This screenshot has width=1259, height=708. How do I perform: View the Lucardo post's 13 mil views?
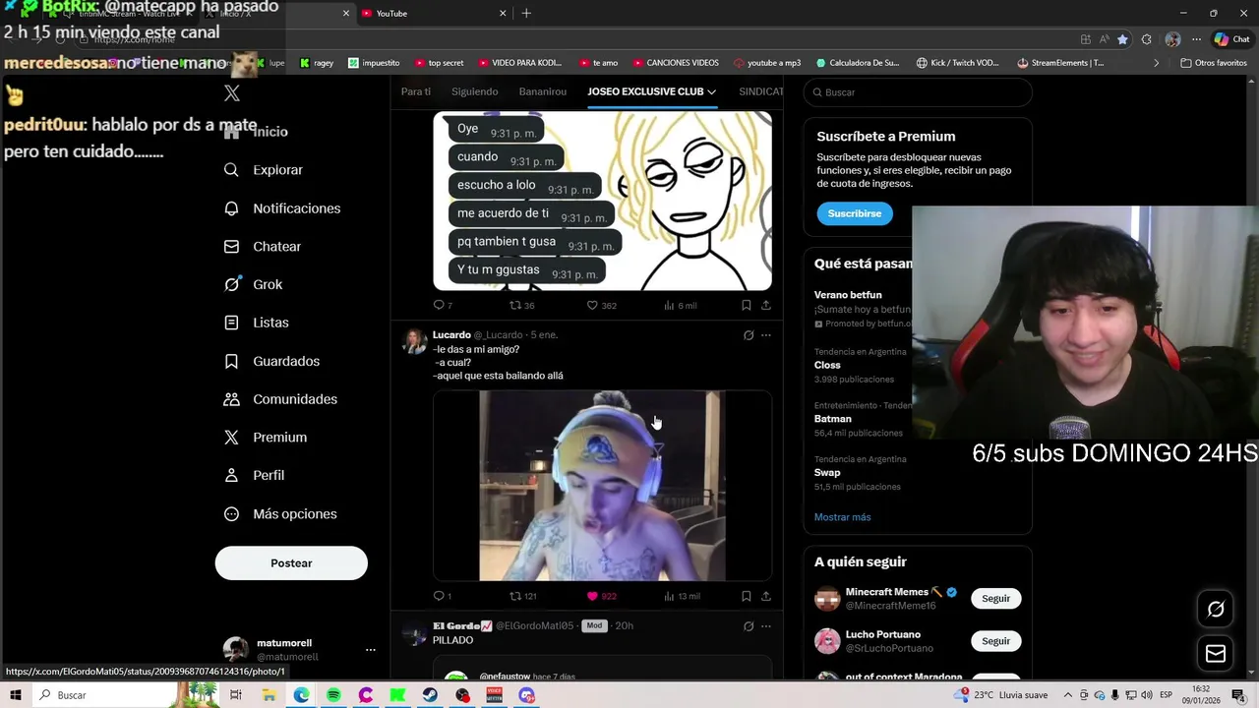click(682, 596)
